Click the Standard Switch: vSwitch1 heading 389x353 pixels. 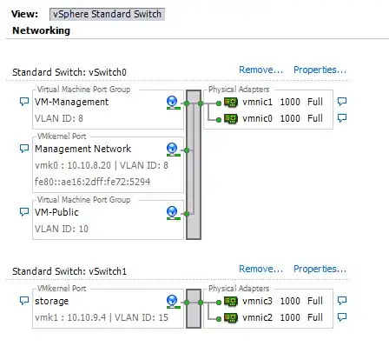point(69,271)
